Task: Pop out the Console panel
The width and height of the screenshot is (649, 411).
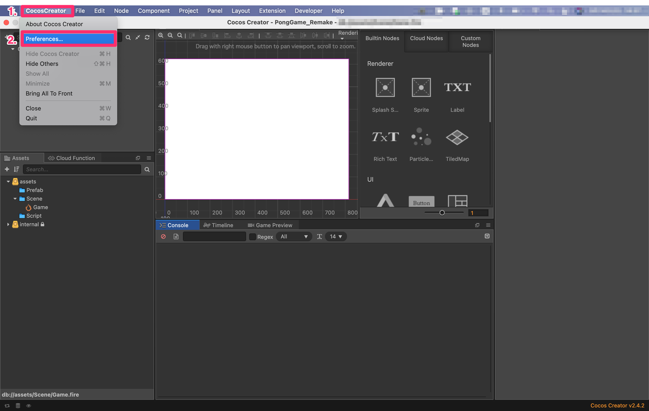Action: click(477, 225)
